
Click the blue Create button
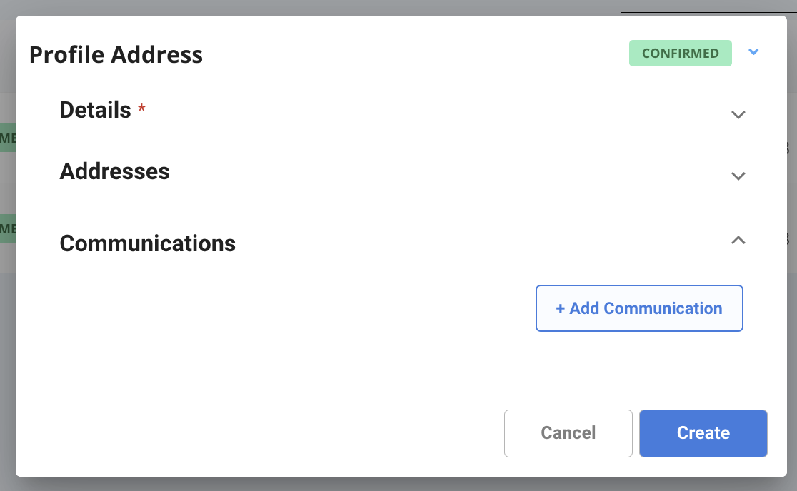703,434
